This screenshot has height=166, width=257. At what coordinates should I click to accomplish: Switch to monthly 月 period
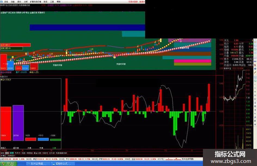click(255, 110)
